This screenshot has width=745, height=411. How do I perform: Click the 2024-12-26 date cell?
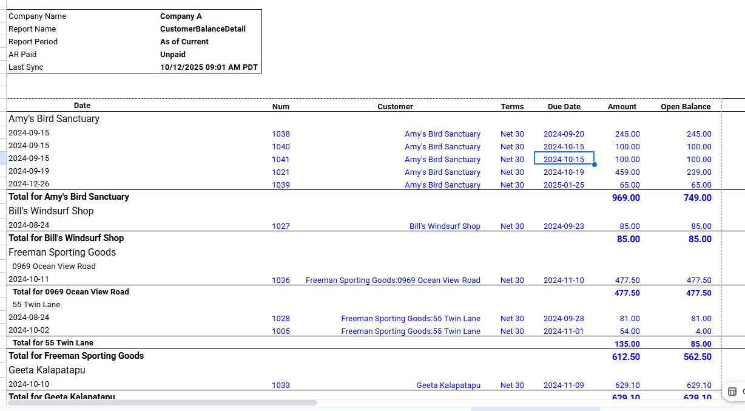click(29, 184)
